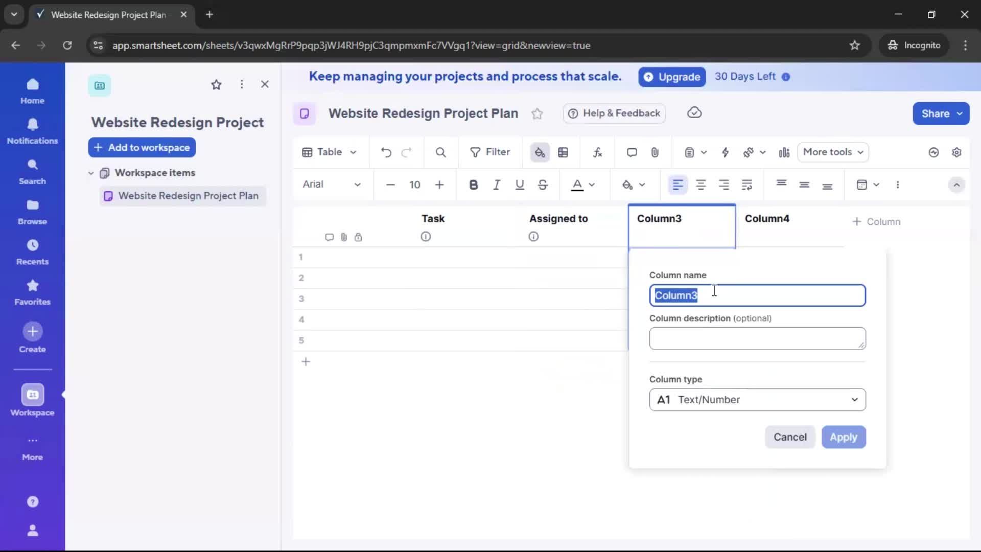The width and height of the screenshot is (981, 552).
Task: Apply italic formatting
Action: (x=497, y=185)
